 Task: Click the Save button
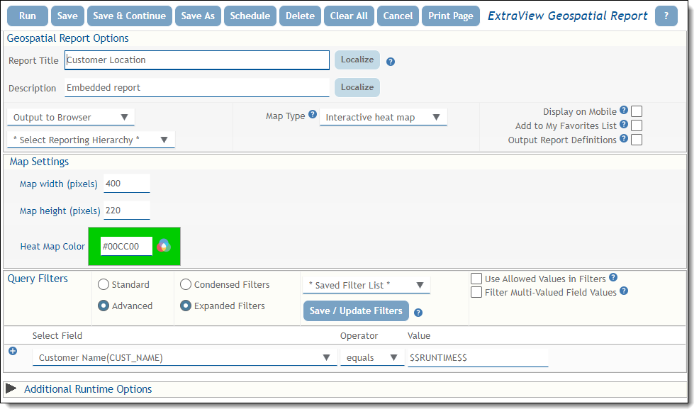(67, 16)
